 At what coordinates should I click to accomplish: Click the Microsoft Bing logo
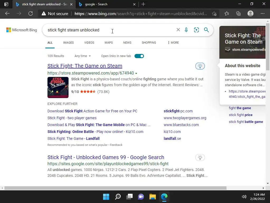coord(22,30)
